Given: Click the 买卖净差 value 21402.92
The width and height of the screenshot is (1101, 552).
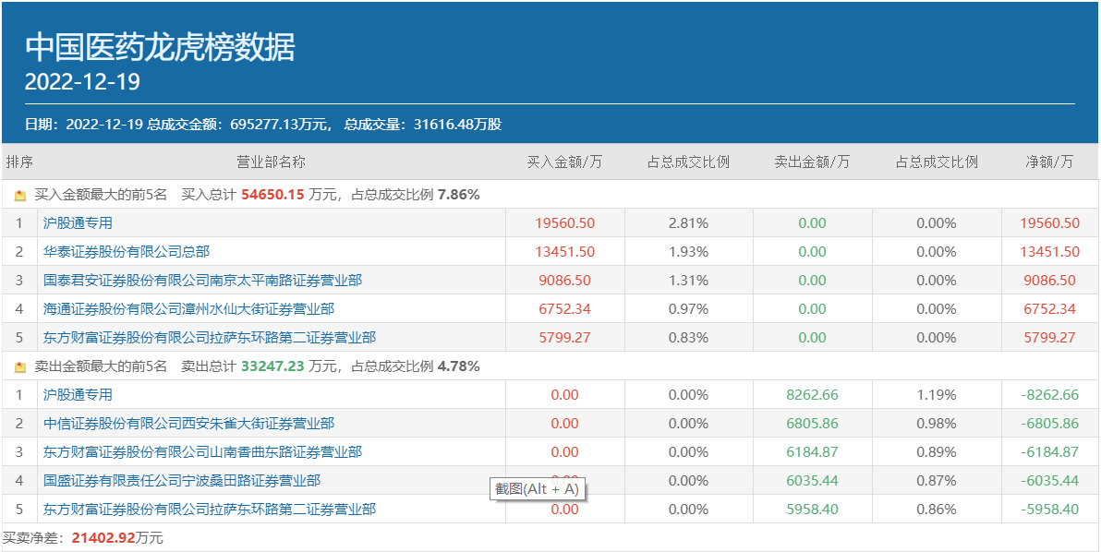Looking at the screenshot, I should point(103,538).
